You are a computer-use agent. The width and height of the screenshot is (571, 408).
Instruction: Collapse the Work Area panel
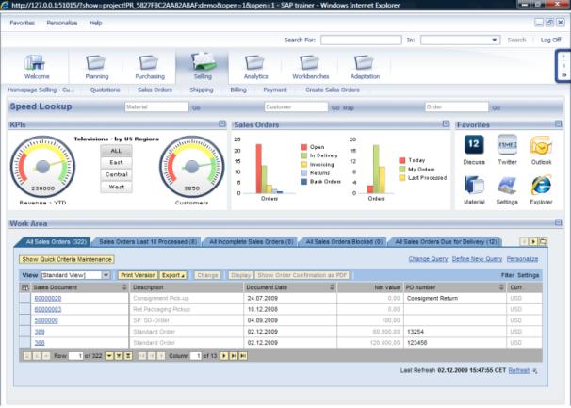(x=558, y=222)
